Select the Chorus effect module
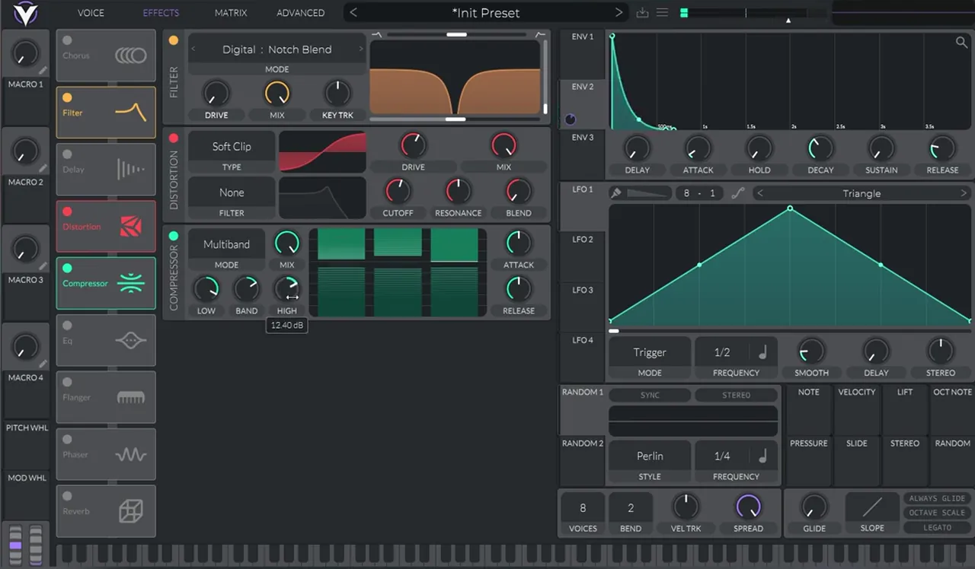This screenshot has width=975, height=569. 106,56
